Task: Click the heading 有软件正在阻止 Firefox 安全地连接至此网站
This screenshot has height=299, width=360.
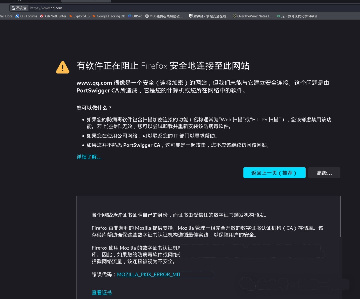Action: pyautogui.click(x=163, y=66)
